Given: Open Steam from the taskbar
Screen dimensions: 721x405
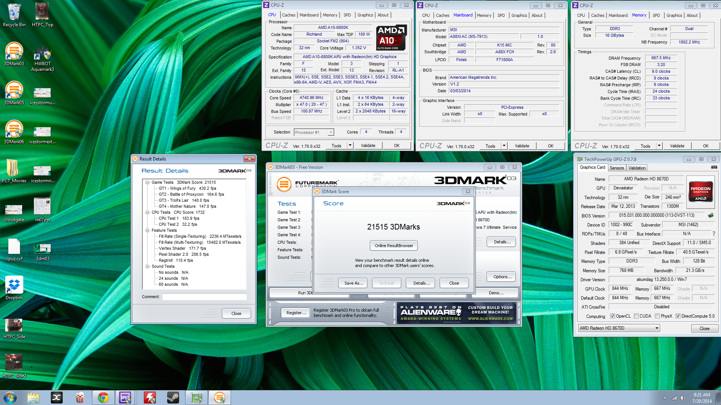Looking at the screenshot, I should pos(173,397).
